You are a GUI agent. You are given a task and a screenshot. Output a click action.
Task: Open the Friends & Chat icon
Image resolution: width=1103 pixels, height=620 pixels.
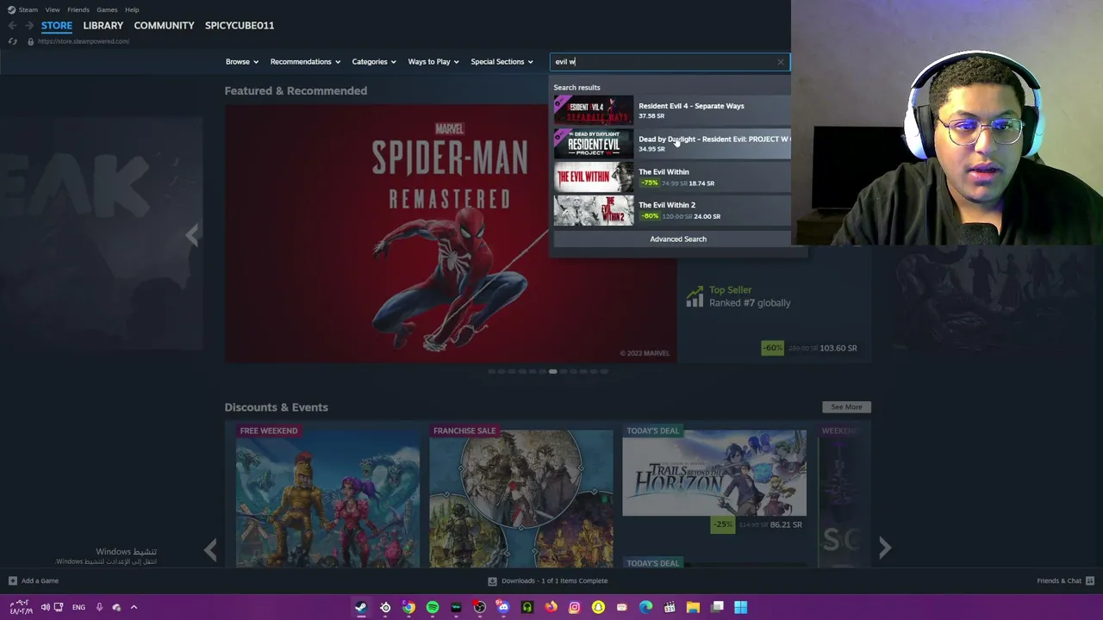1090,581
